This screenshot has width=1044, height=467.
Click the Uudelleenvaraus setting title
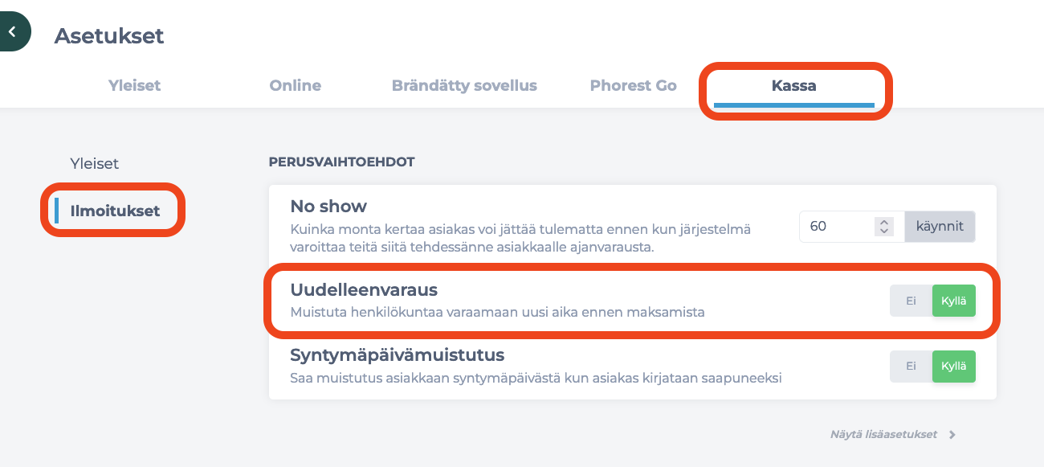pos(364,290)
